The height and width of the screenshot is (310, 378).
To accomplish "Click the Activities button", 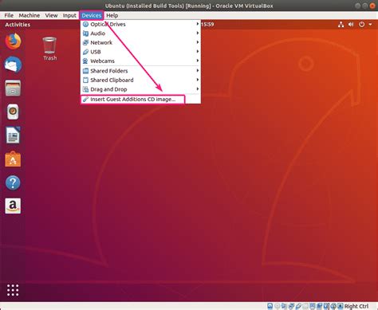I will pos(18,25).
